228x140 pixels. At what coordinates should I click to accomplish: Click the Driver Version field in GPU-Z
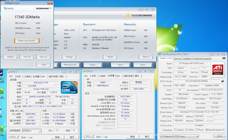tap(199, 112)
